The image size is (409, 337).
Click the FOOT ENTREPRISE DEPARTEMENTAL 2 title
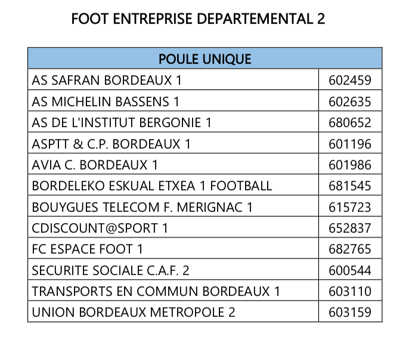coord(198,19)
